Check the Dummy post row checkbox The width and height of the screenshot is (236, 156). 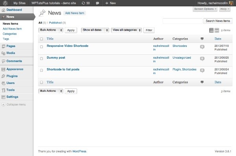pyautogui.click(x=42, y=59)
